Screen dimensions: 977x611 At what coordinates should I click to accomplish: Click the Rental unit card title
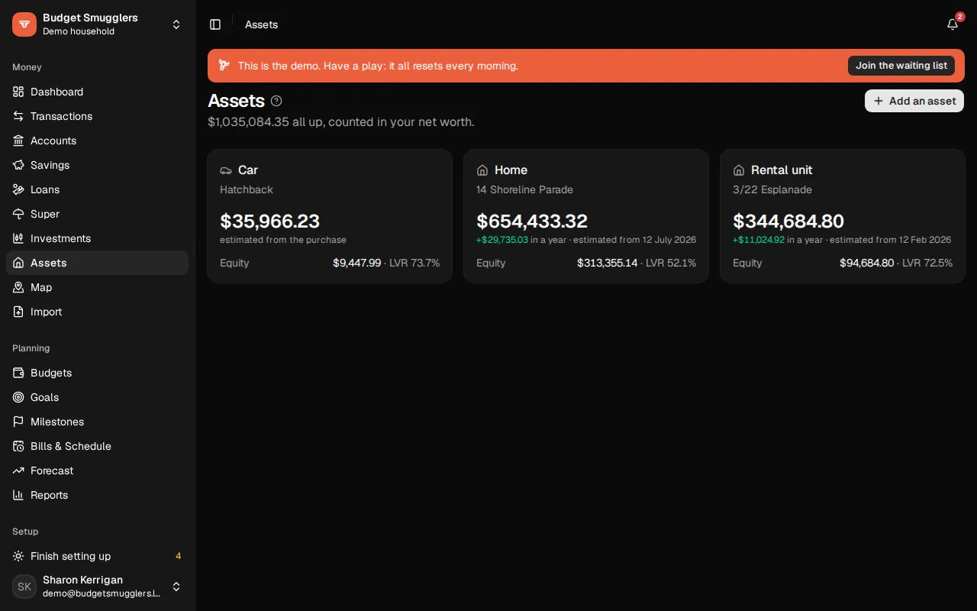tap(782, 170)
